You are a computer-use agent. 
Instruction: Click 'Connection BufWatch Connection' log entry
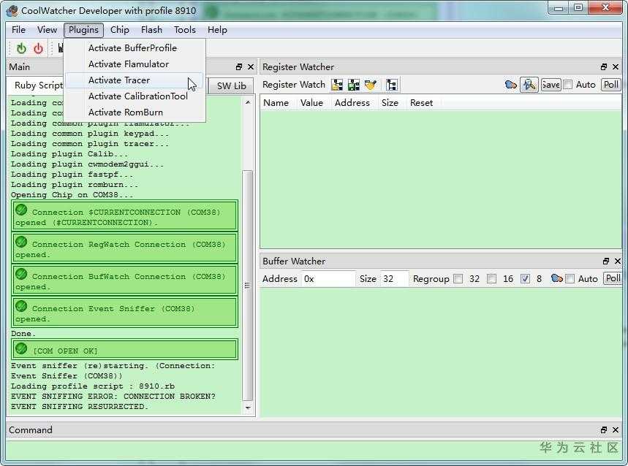click(x=124, y=280)
